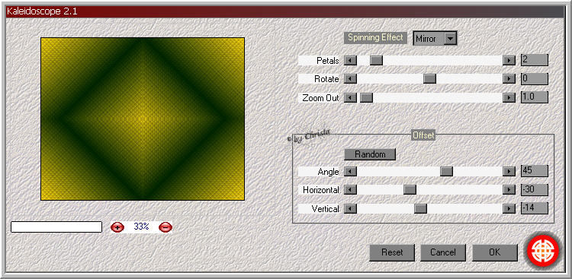Click the Random offset button

(x=370, y=154)
